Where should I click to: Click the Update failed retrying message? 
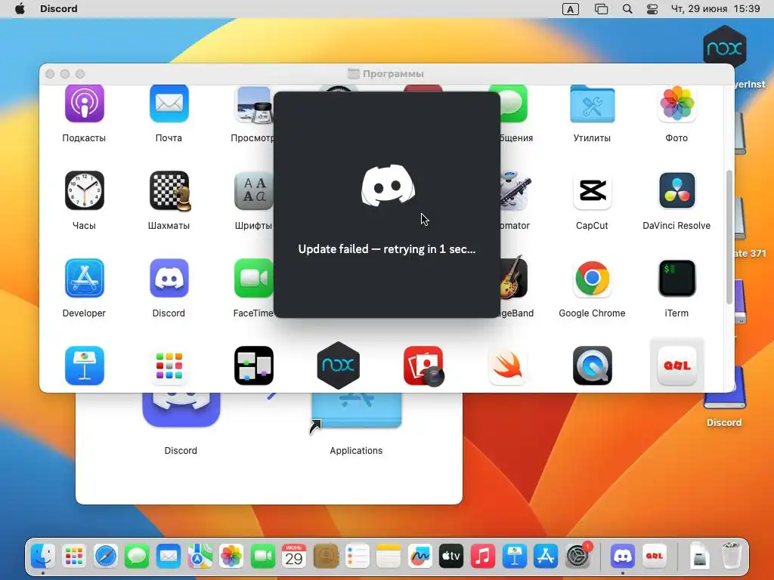[387, 249]
